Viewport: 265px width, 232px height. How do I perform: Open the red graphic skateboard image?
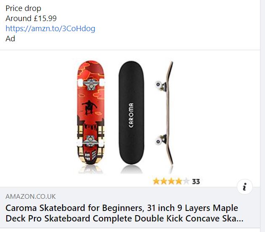(91, 112)
